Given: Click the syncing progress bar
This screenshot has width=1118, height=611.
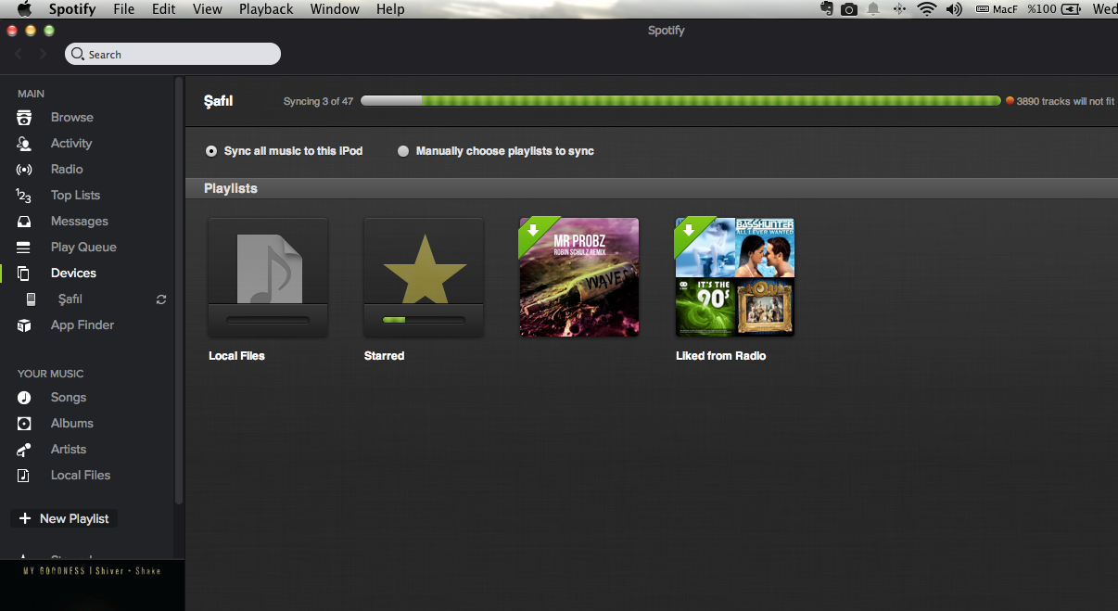Looking at the screenshot, I should tap(681, 101).
